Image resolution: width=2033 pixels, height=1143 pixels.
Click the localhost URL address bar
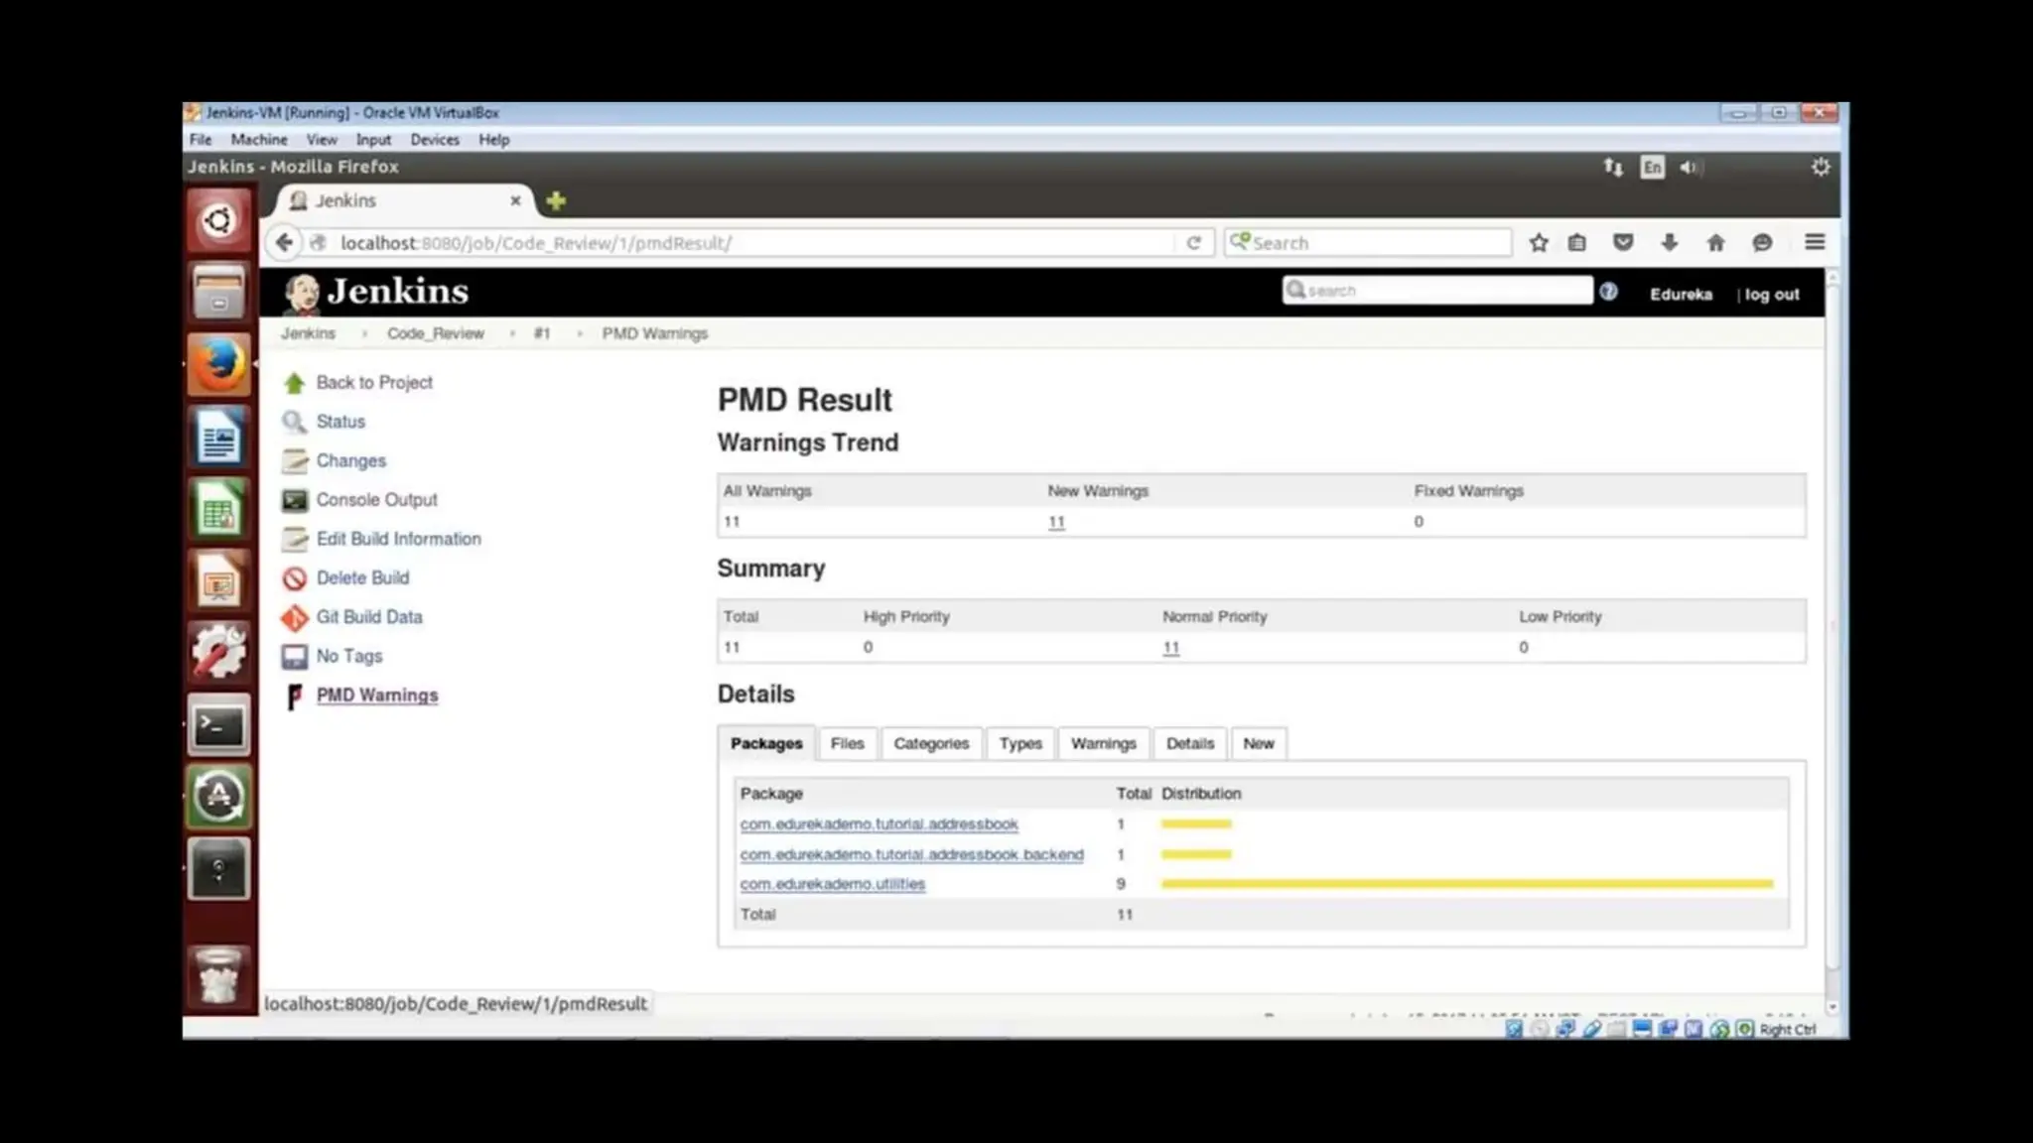740,243
